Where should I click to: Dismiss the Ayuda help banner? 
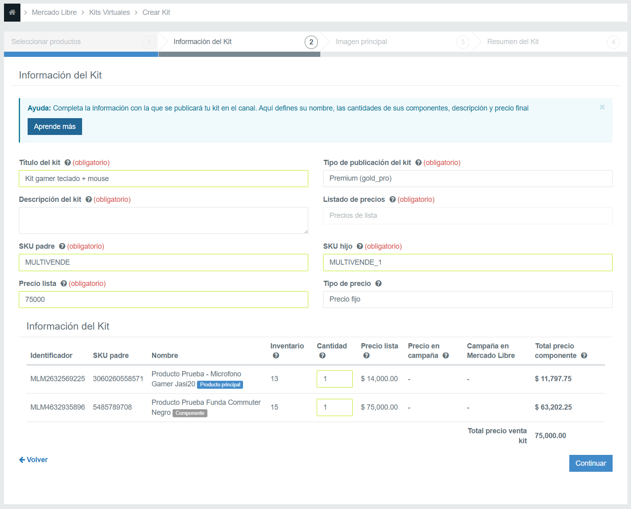coord(602,107)
